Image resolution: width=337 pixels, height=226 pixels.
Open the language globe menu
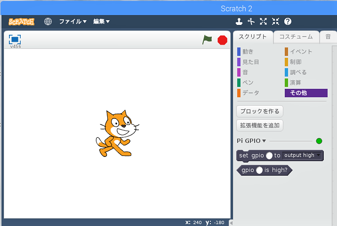click(x=48, y=22)
